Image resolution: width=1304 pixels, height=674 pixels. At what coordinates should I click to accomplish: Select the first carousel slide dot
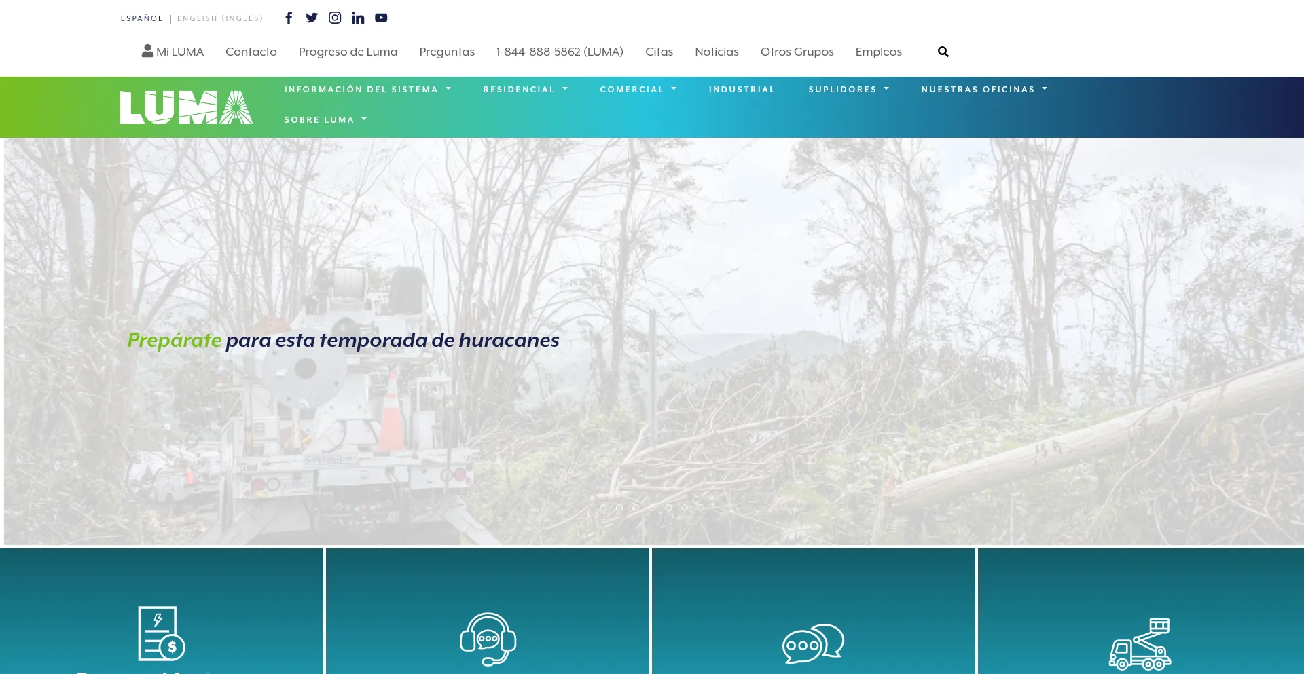pos(603,508)
